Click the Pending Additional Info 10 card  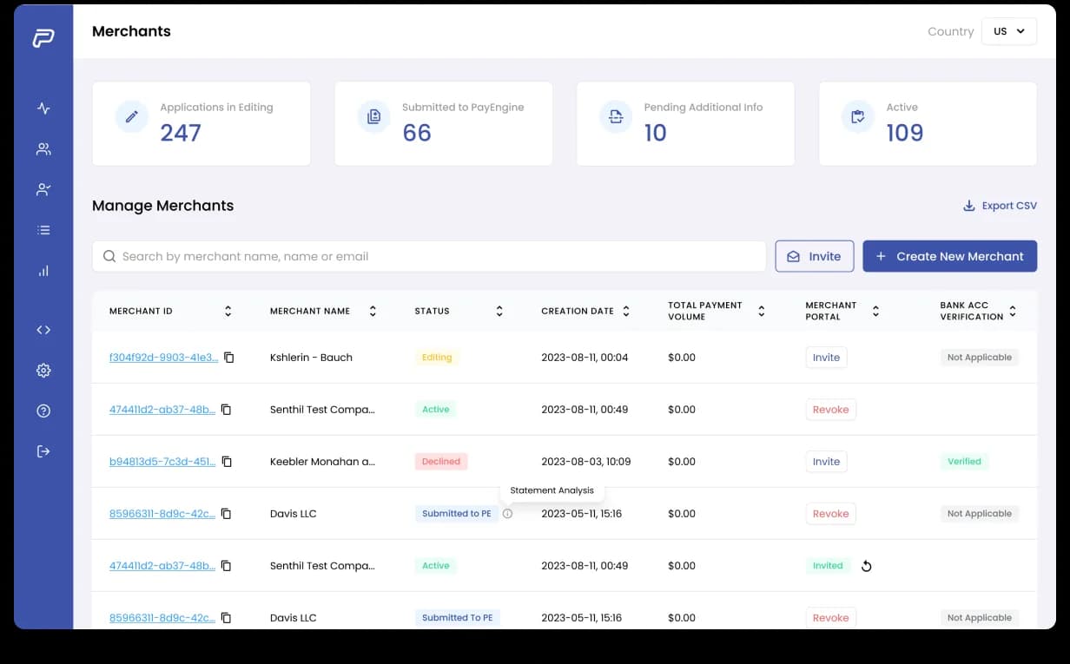pos(685,123)
